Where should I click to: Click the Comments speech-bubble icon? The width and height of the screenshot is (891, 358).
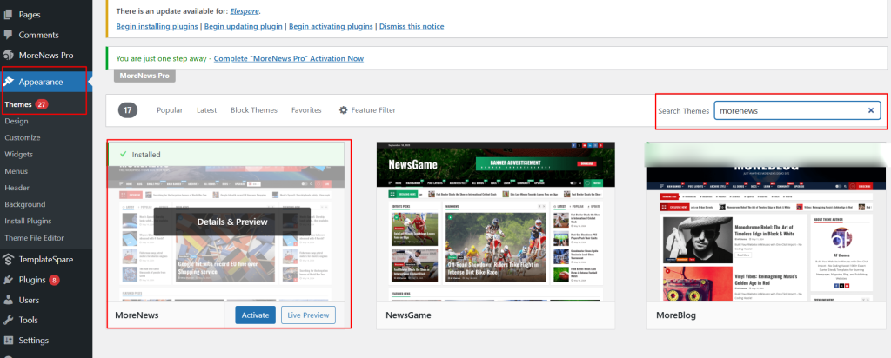[9, 35]
